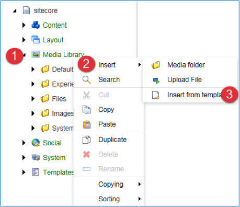Click the Cut scissors icon
The width and height of the screenshot is (240, 207).
[86, 95]
